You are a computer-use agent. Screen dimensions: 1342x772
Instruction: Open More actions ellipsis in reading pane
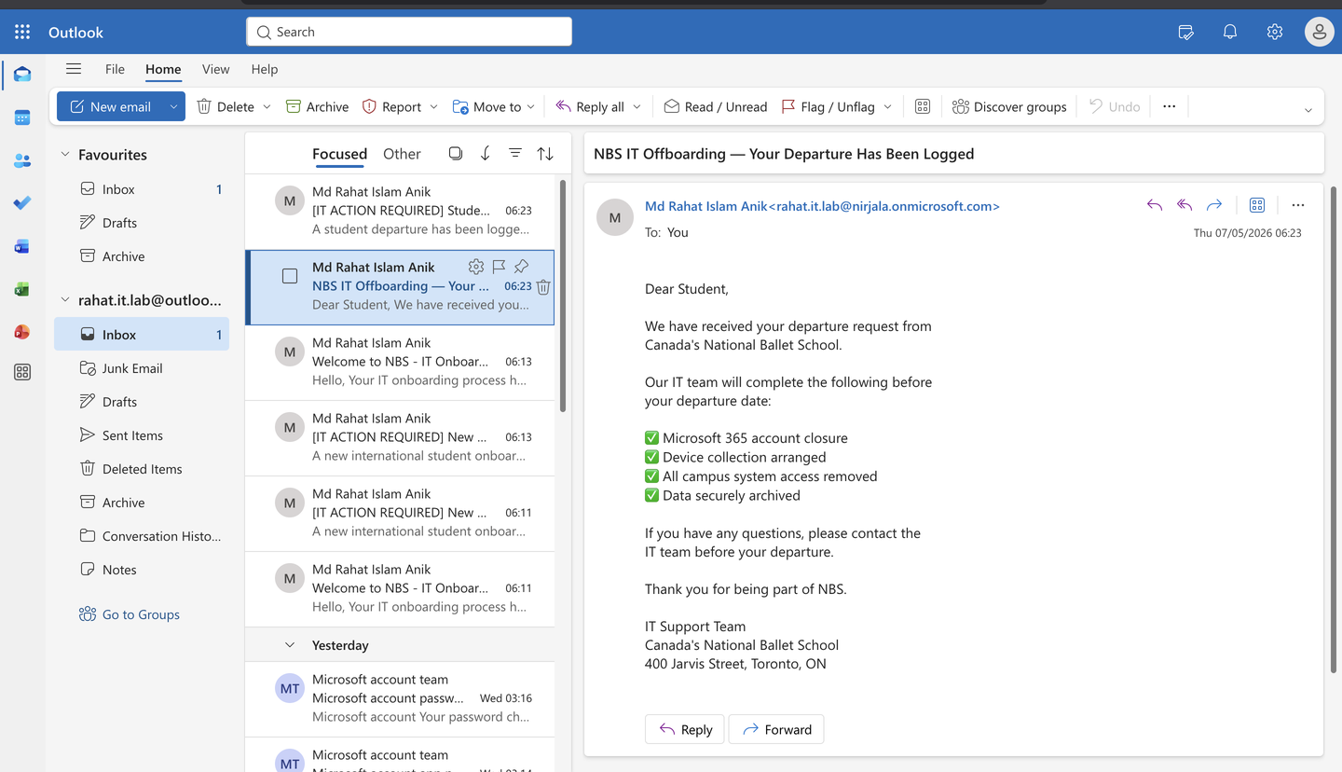coord(1298,205)
